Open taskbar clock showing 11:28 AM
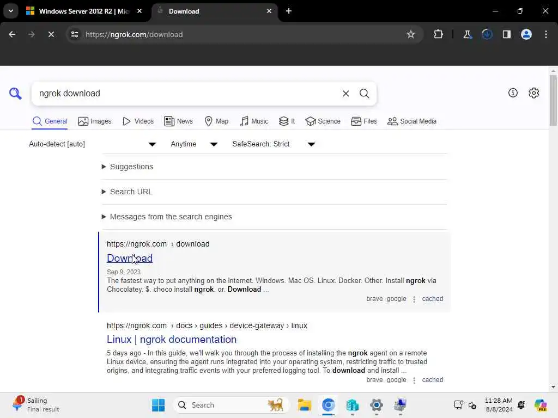This screenshot has height=418, width=558. [499, 405]
